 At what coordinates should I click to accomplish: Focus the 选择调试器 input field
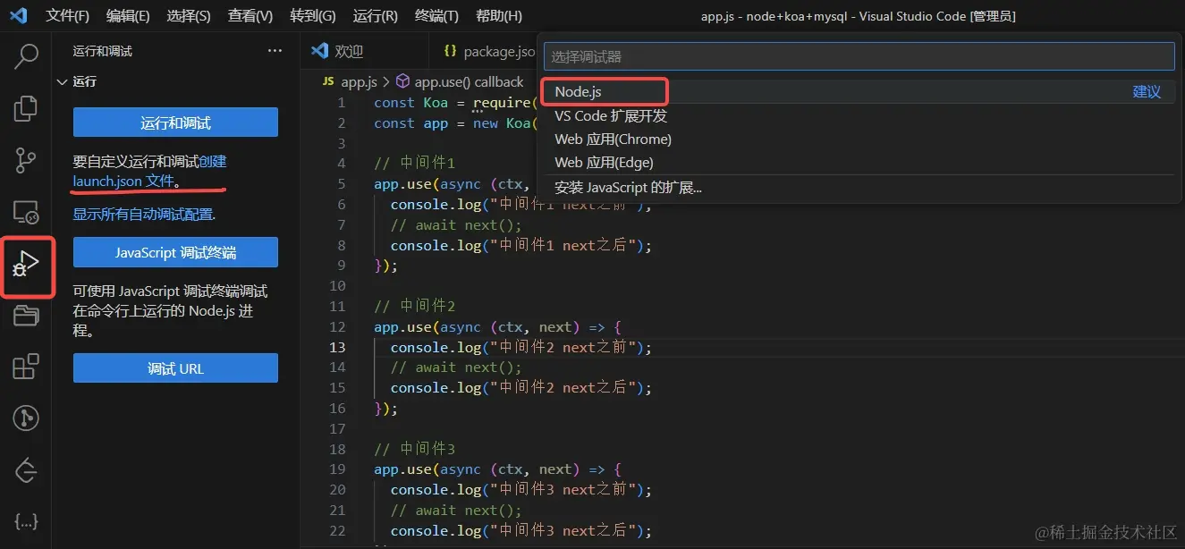859,55
